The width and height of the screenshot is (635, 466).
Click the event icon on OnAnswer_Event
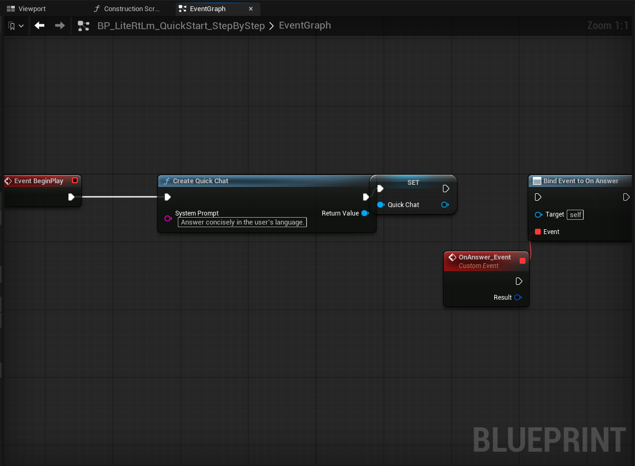[452, 257]
